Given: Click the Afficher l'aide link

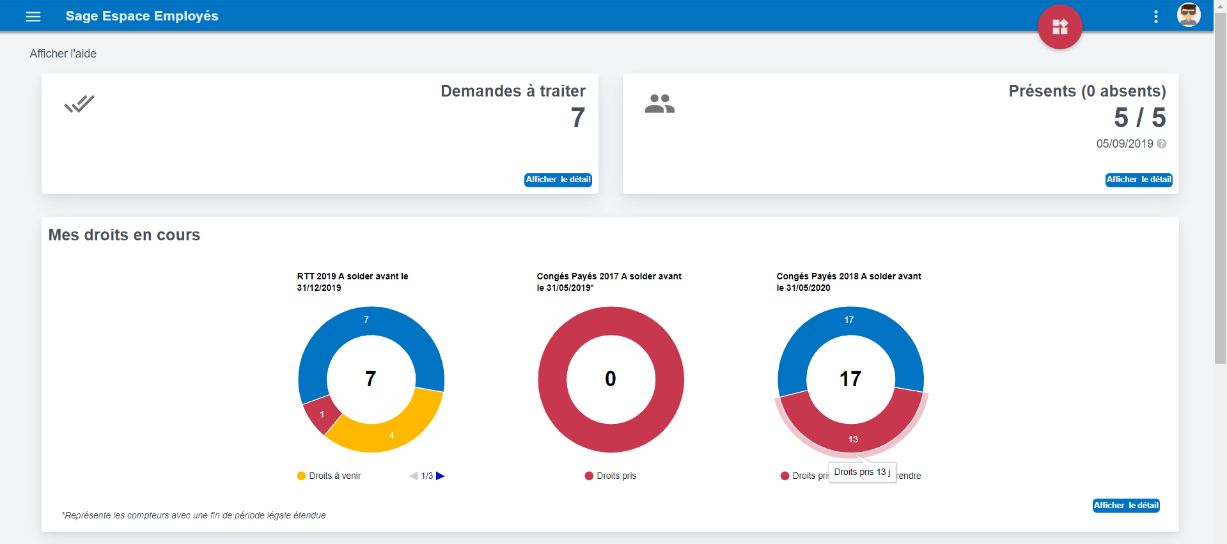Looking at the screenshot, I should click(63, 54).
